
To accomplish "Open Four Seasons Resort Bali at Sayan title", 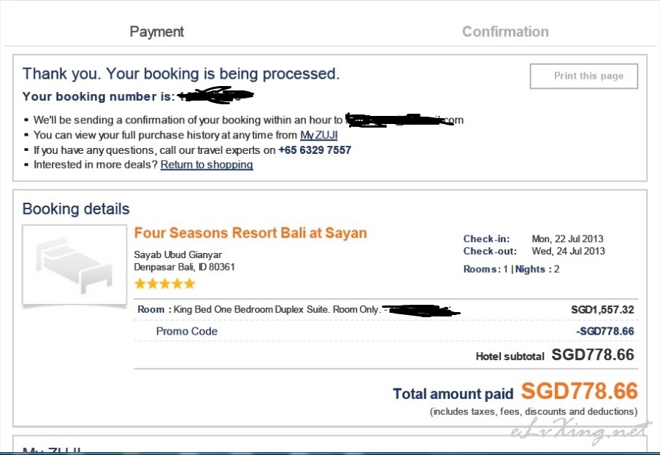I will coord(250,233).
